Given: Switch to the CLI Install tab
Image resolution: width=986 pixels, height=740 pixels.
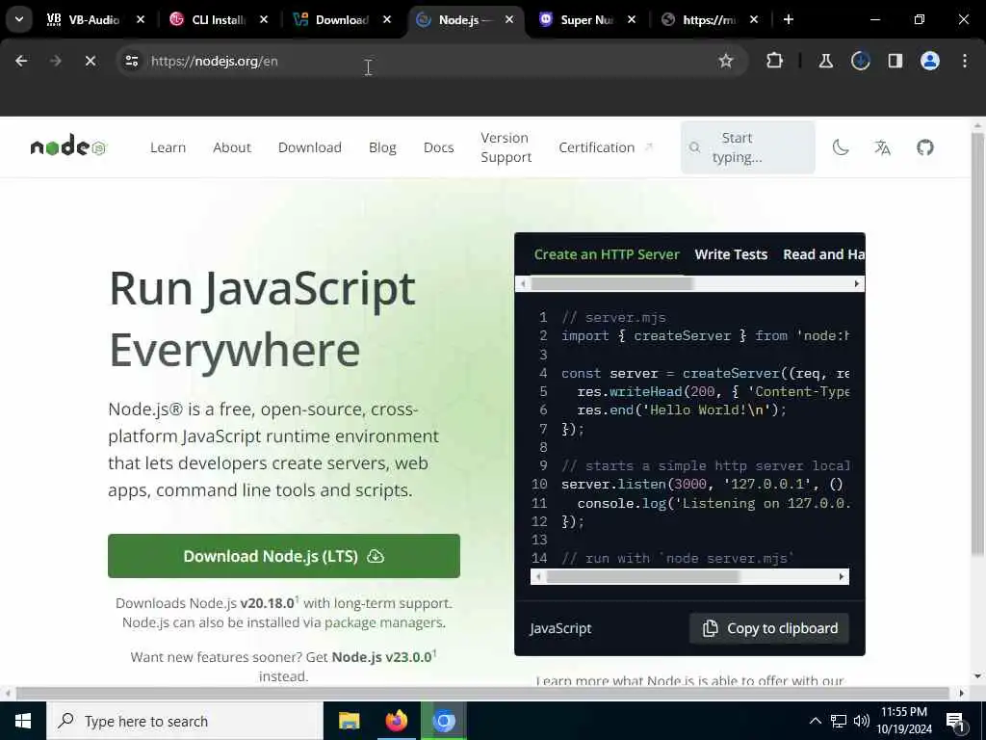Looking at the screenshot, I should pos(217,19).
